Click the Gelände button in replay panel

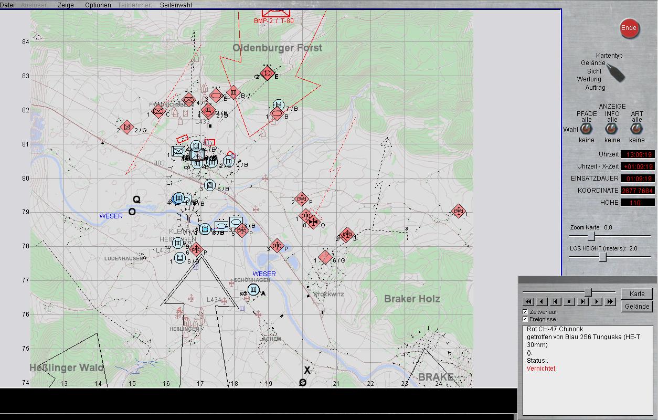pos(637,307)
